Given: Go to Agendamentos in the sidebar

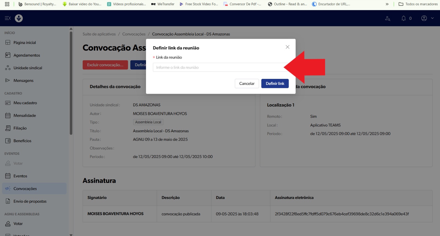Looking at the screenshot, I should click(x=27, y=55).
